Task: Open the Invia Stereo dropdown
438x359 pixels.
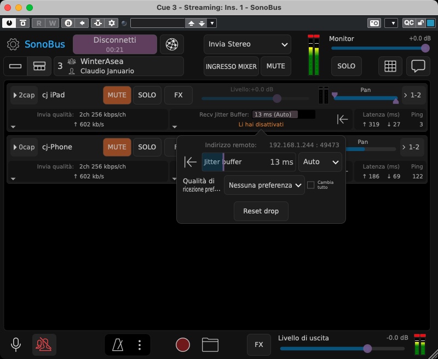Action: point(247,44)
